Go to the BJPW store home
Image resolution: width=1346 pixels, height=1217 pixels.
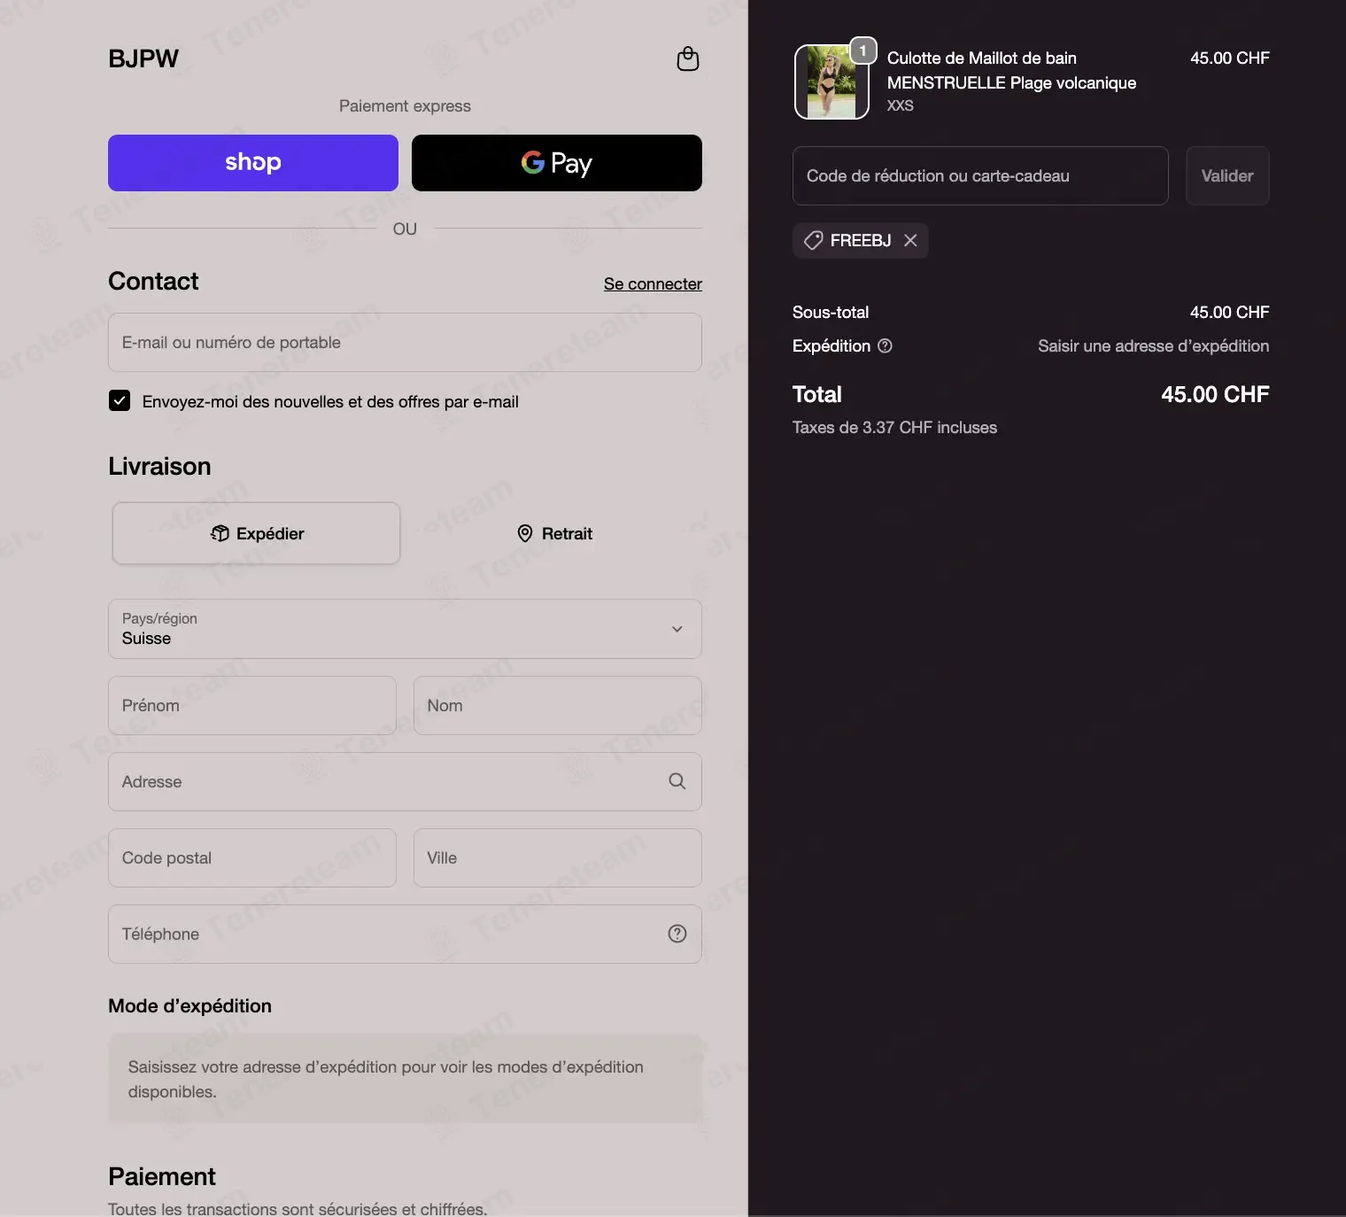tap(143, 58)
